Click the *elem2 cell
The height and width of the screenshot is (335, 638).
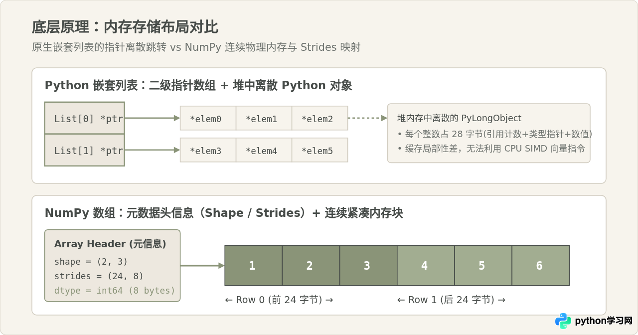pyautogui.click(x=319, y=118)
